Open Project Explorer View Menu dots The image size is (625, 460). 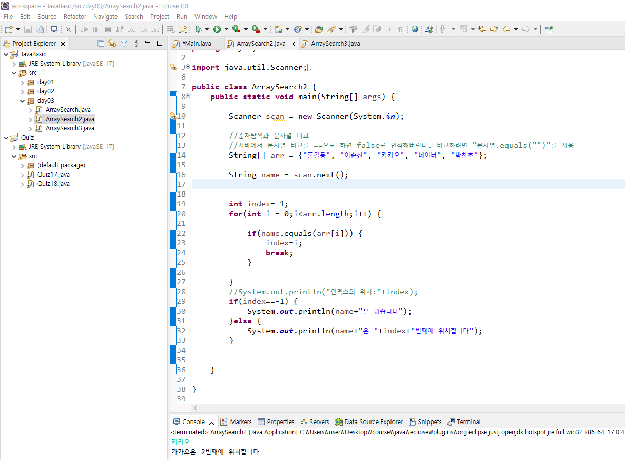click(x=136, y=44)
